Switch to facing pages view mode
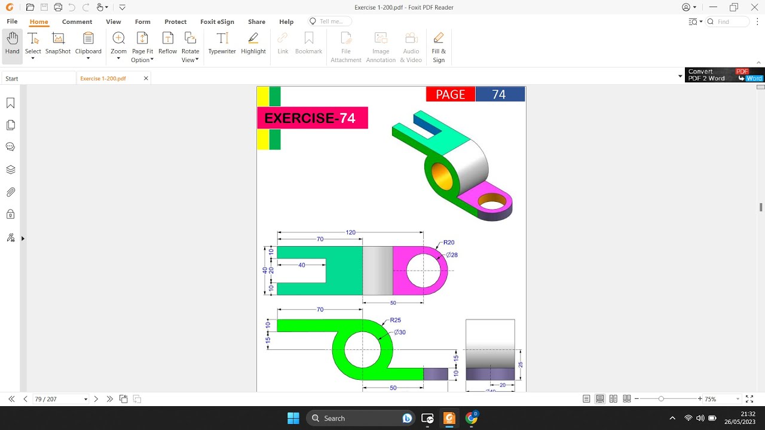 [x=613, y=399]
